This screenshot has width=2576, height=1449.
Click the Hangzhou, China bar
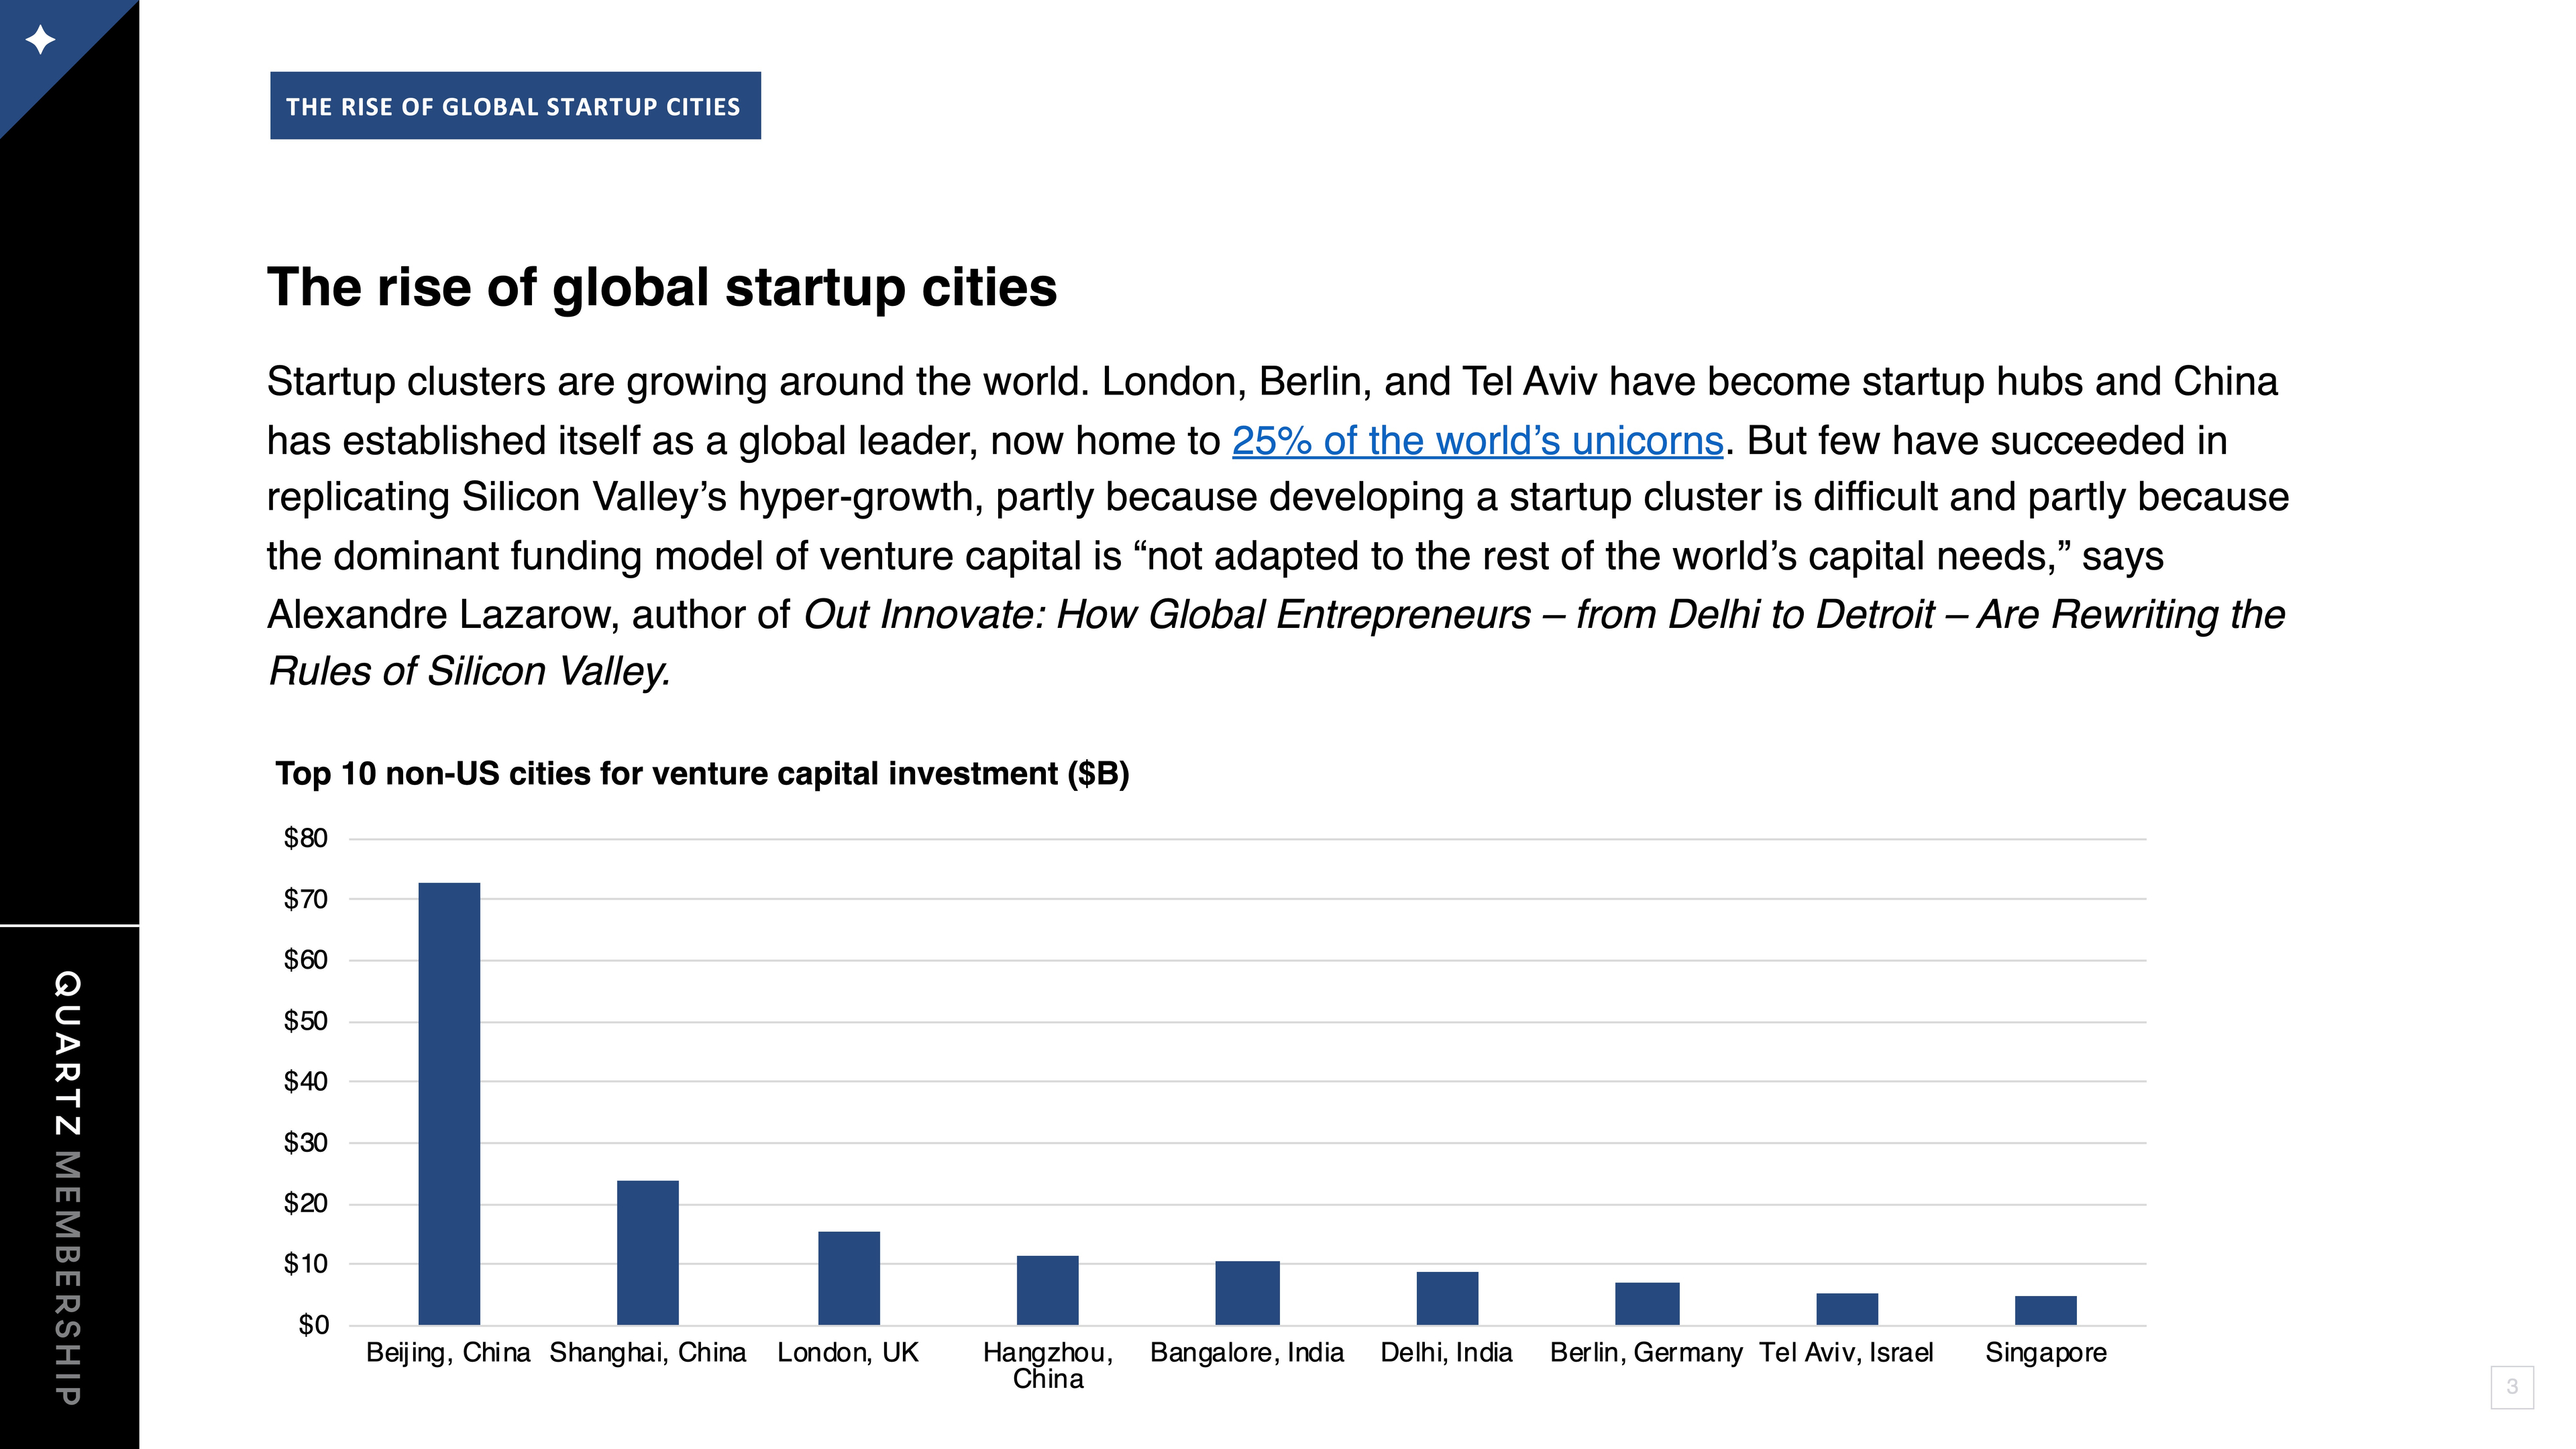pyautogui.click(x=1048, y=1290)
